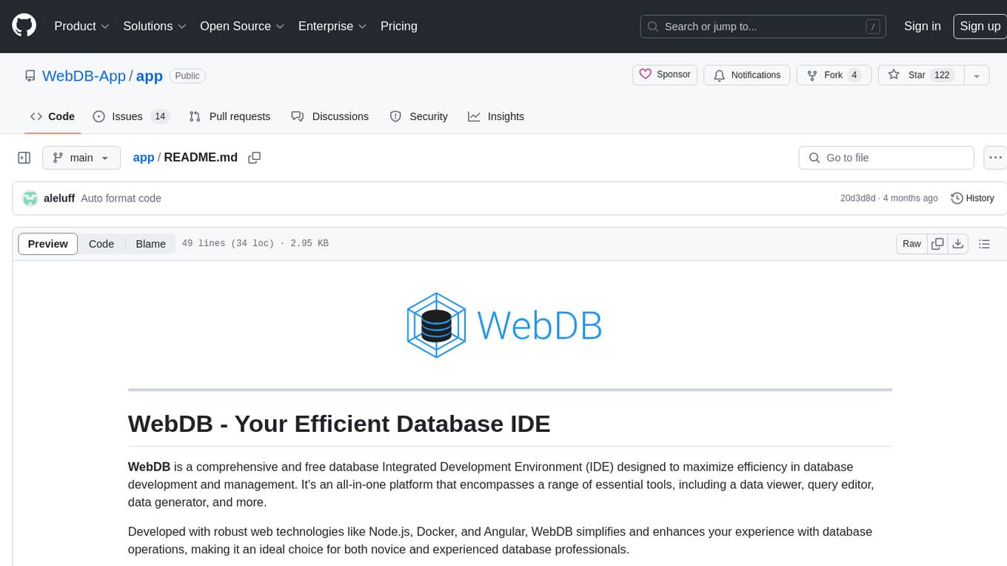
Task: Open the Code tab
Action: point(53,116)
